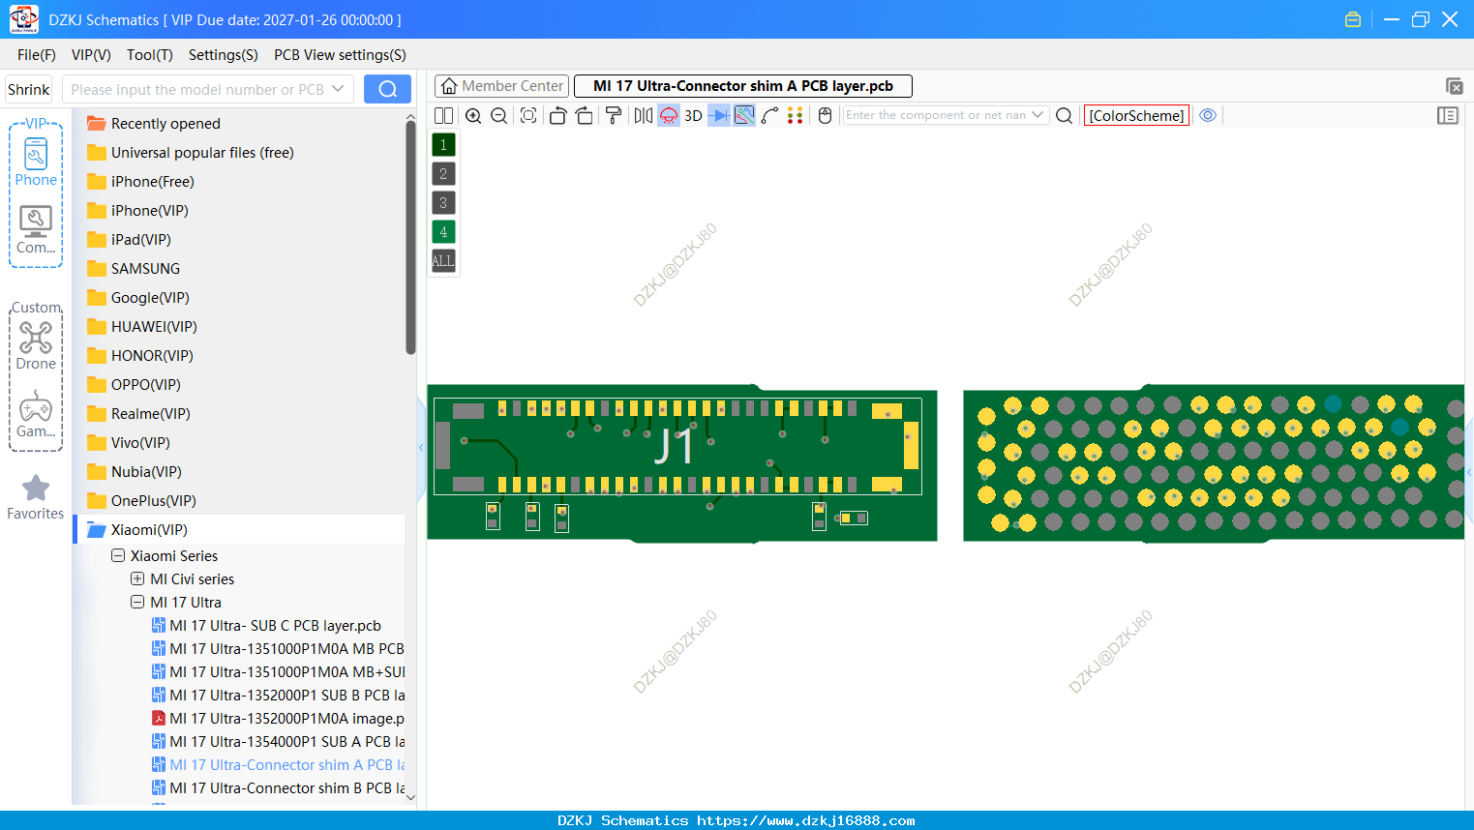Show PCB layer 4
This screenshot has width=1474, height=830.
(x=443, y=232)
